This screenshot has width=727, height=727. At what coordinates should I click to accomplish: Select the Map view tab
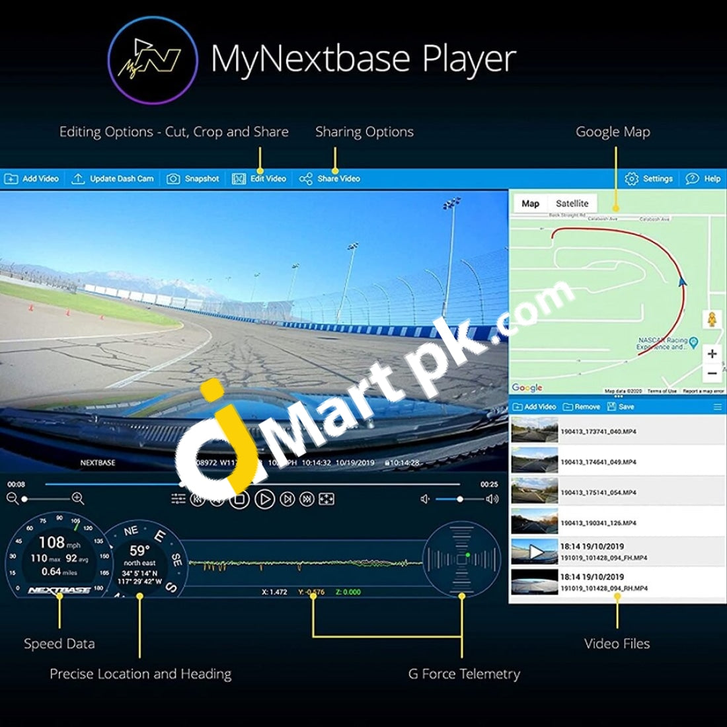click(x=530, y=204)
